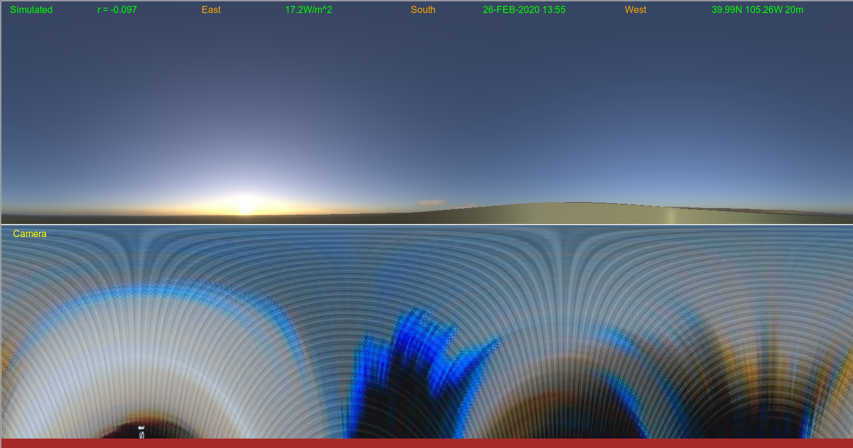Click the bright sun on the horizon
This screenshot has width=853, height=448.
click(245, 205)
